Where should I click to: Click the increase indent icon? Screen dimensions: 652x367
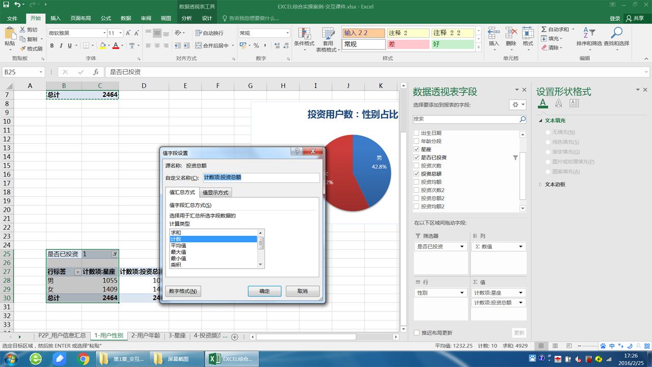187,46
